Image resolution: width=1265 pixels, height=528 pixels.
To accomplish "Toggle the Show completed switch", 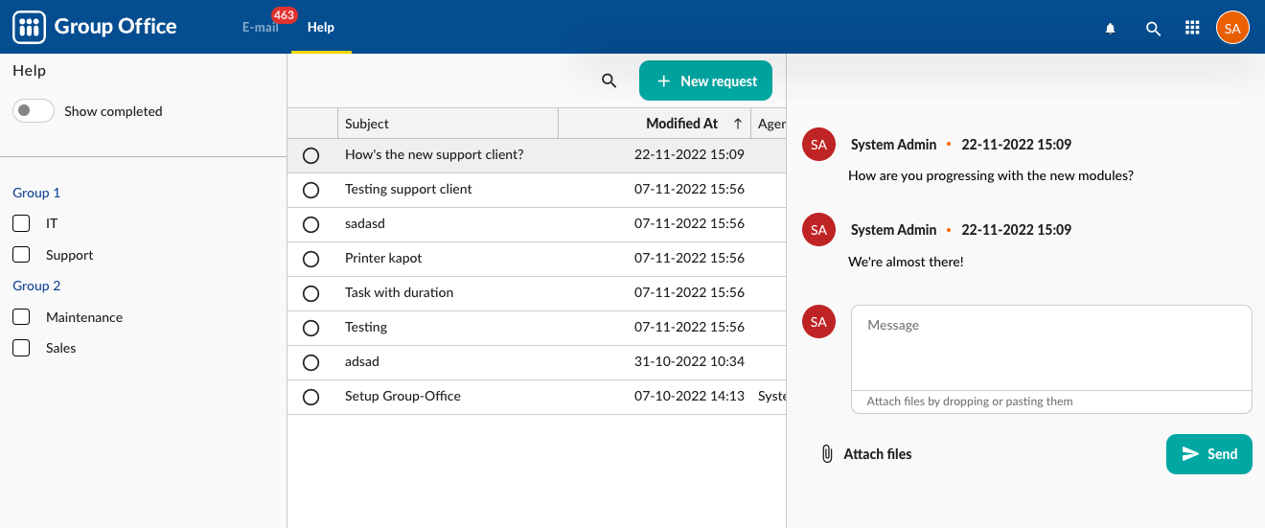I will tap(34, 111).
